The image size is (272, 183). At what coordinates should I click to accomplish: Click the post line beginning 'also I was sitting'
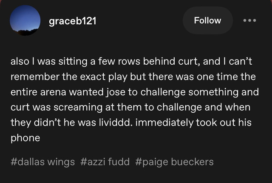pos(131,61)
